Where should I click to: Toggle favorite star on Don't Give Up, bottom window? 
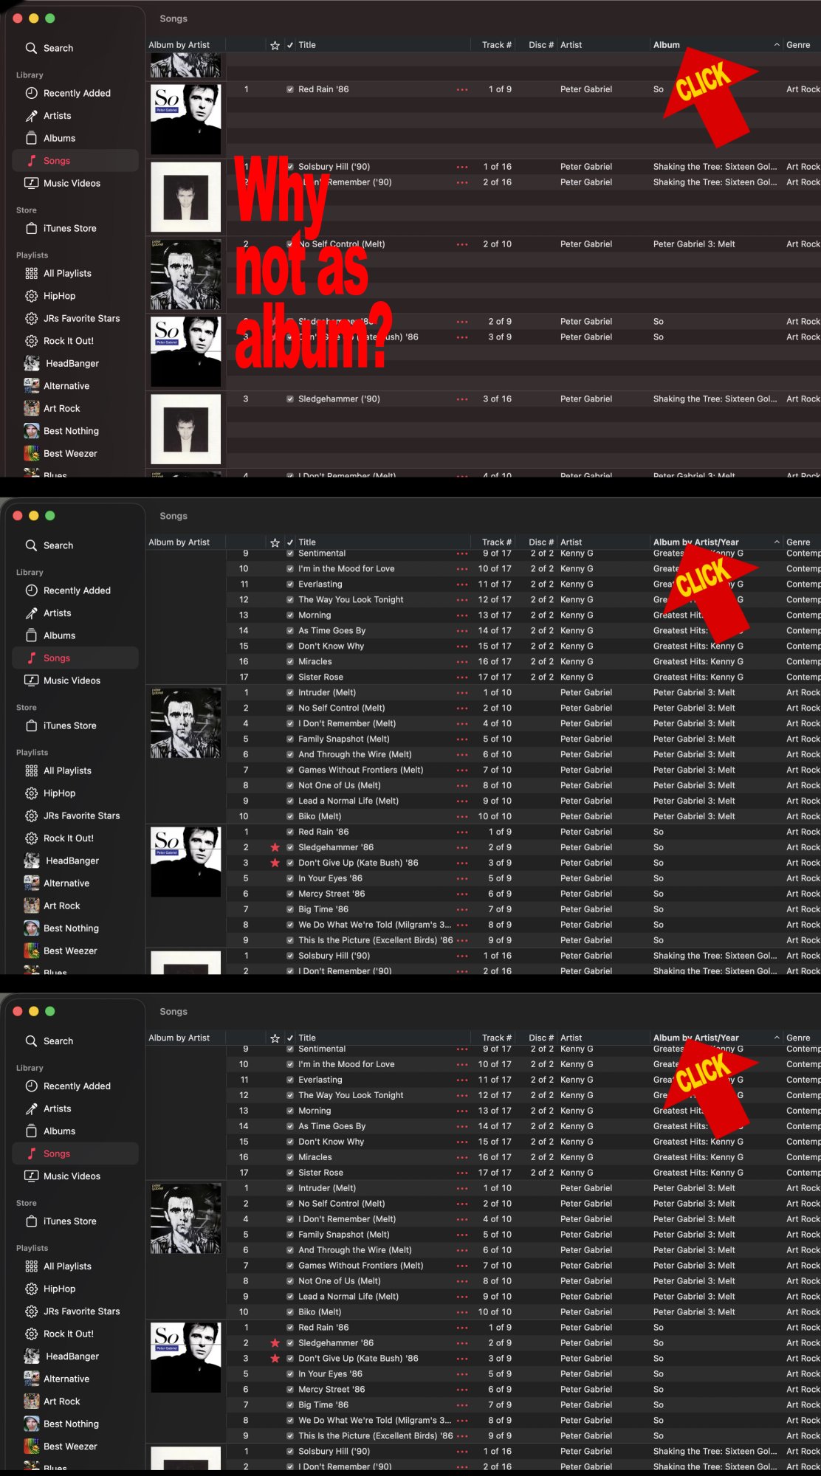pos(275,1359)
